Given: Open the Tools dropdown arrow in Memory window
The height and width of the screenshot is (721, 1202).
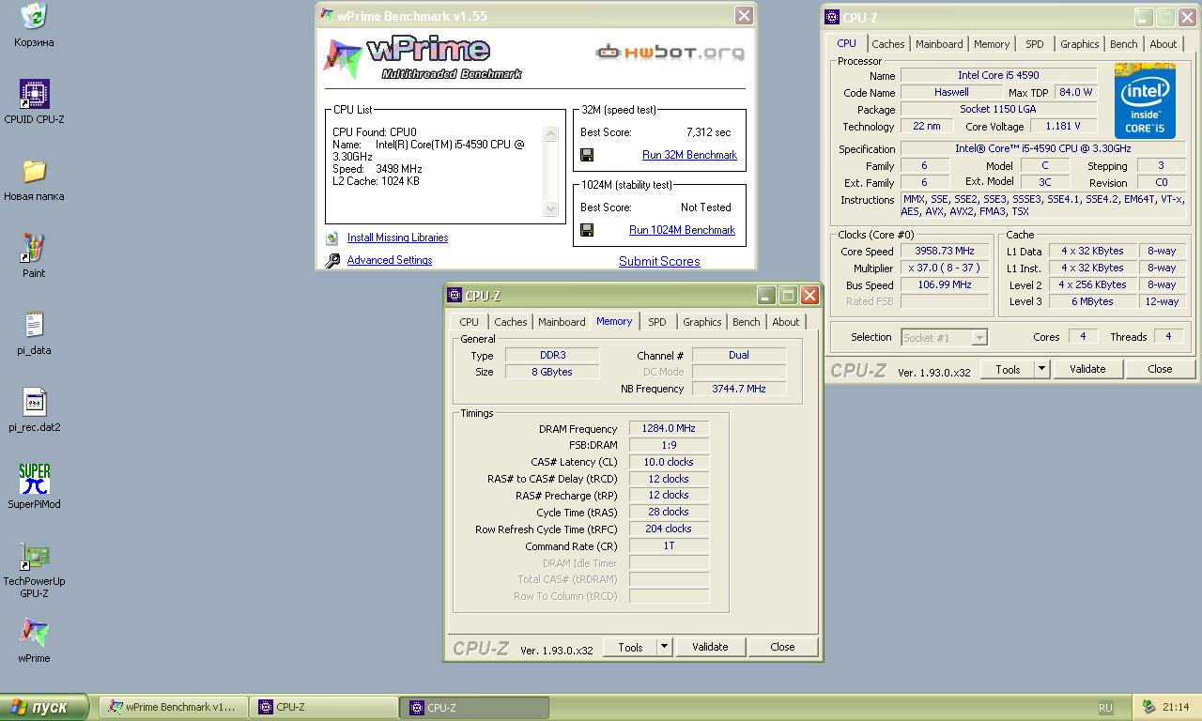Looking at the screenshot, I should click(664, 647).
